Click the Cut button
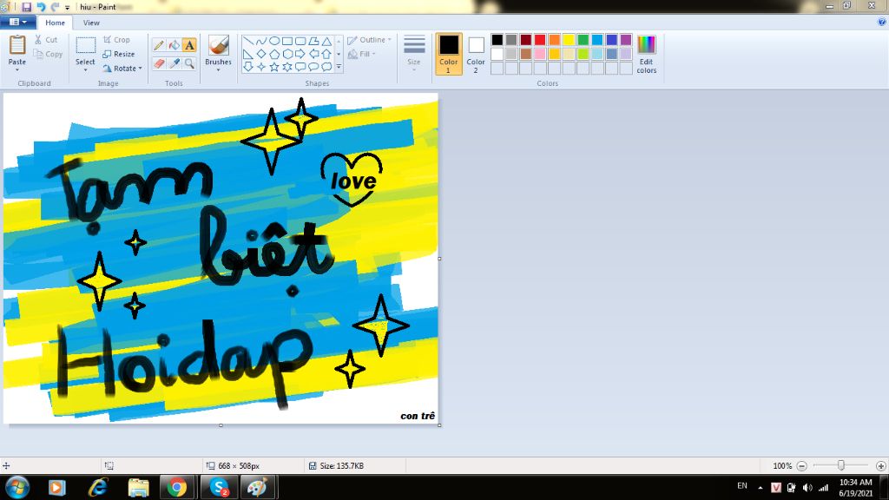 (x=46, y=40)
